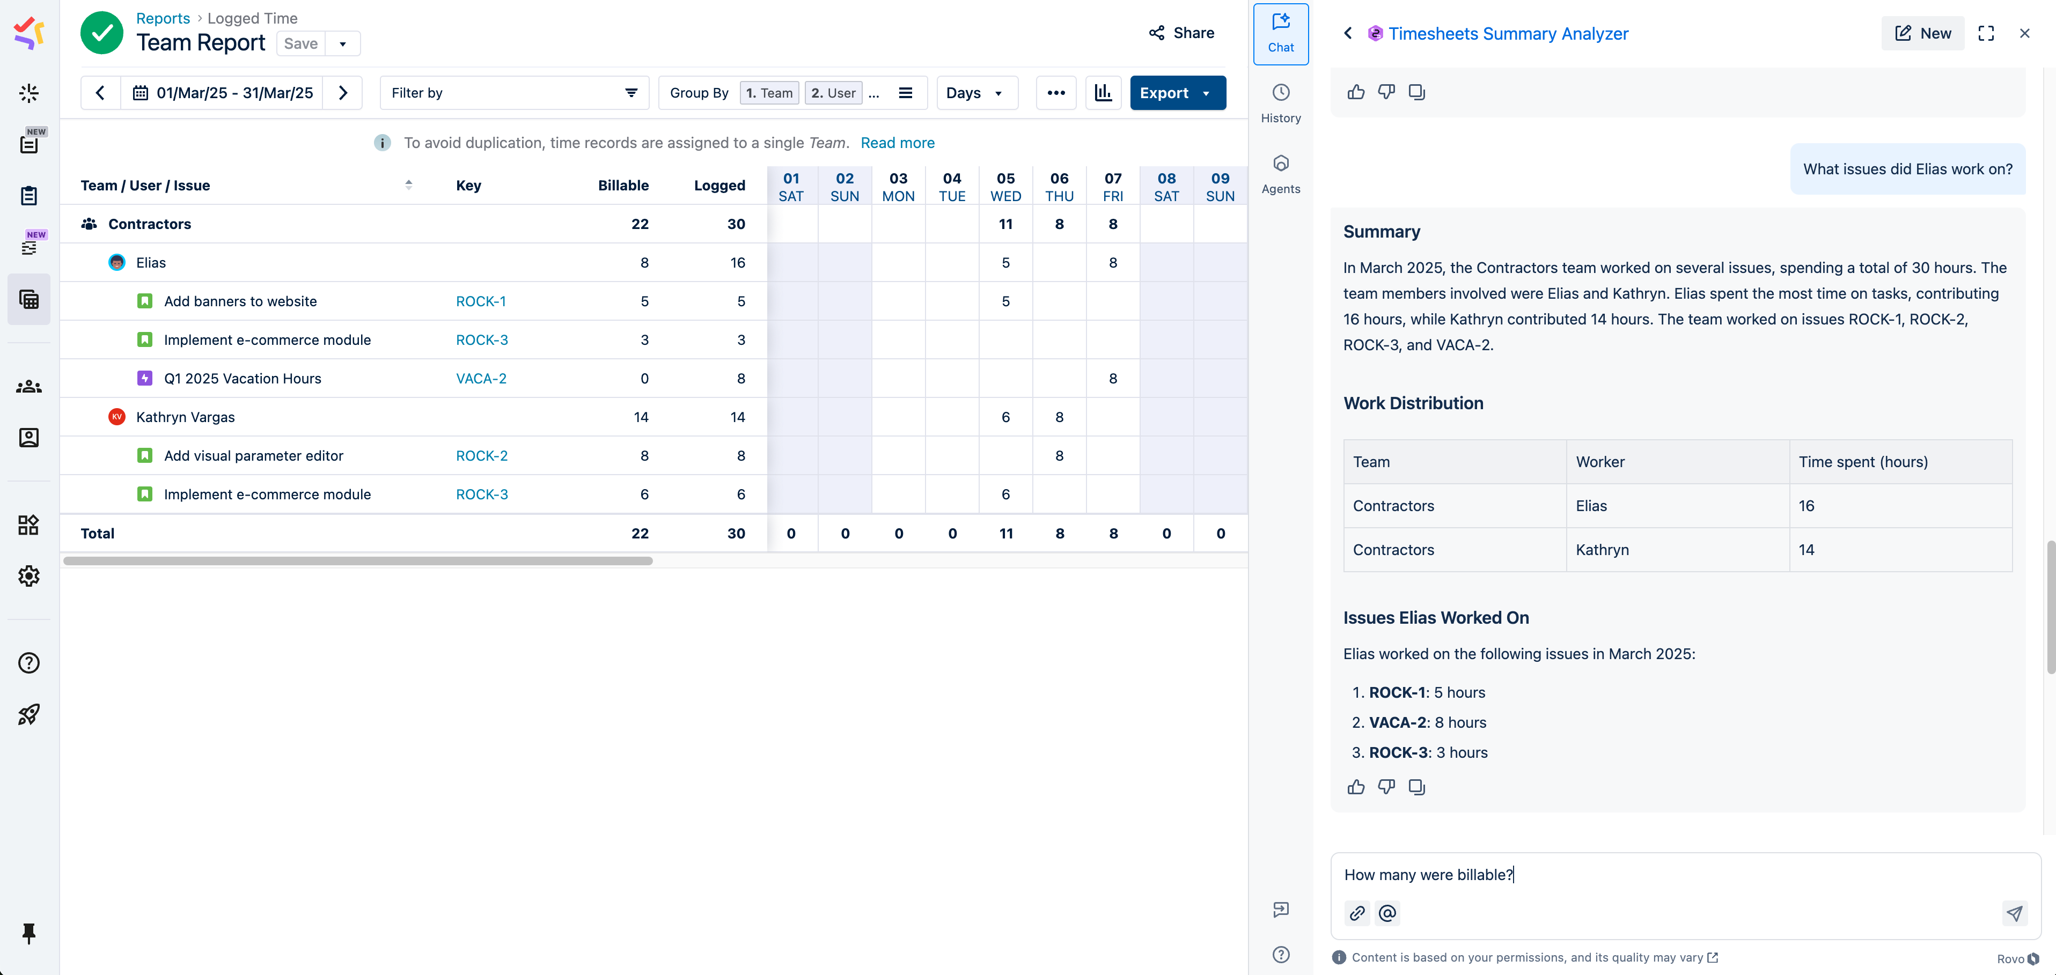Open the Agents panel

click(x=1280, y=174)
